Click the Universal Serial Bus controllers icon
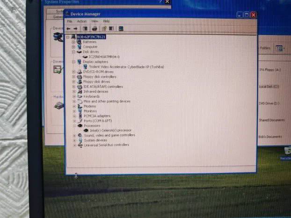Image resolution: width=291 pixels, height=218 pixels. click(x=80, y=145)
